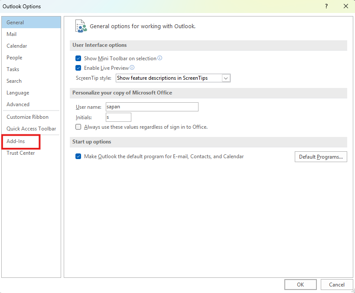This screenshot has width=355, height=293.
Task: Open the Add-Ins category
Action: pos(16,141)
